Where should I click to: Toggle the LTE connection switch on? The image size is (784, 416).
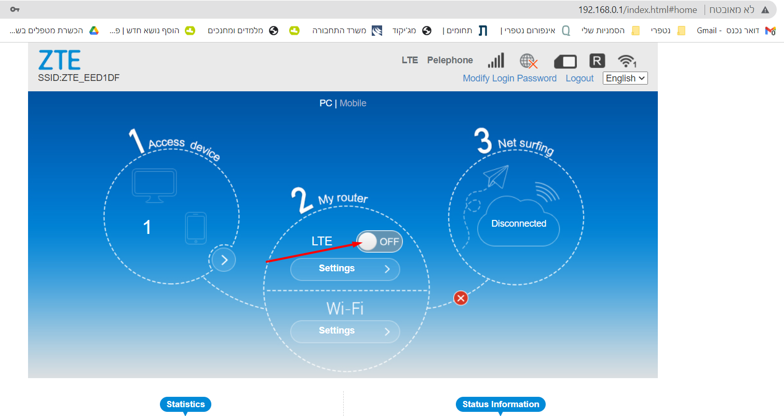coord(380,241)
